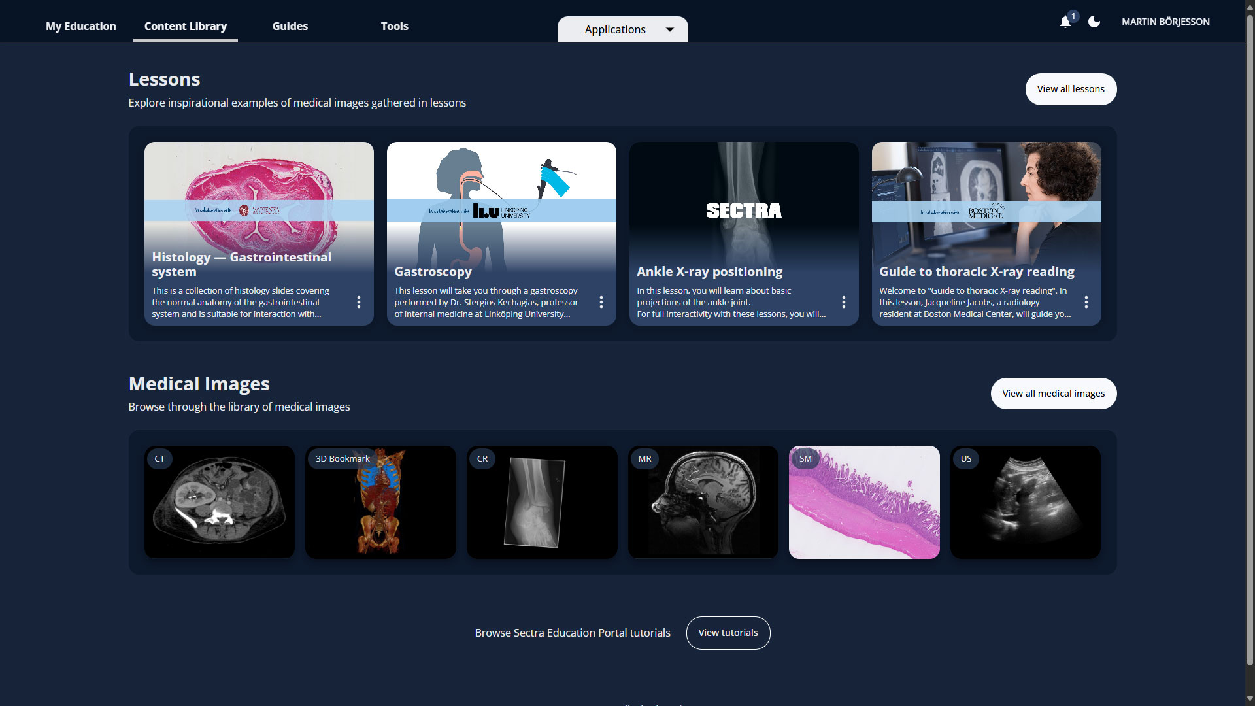Viewport: 1255px width, 706px height.
Task: Open options menu for Histology lesson
Action: coord(359,302)
